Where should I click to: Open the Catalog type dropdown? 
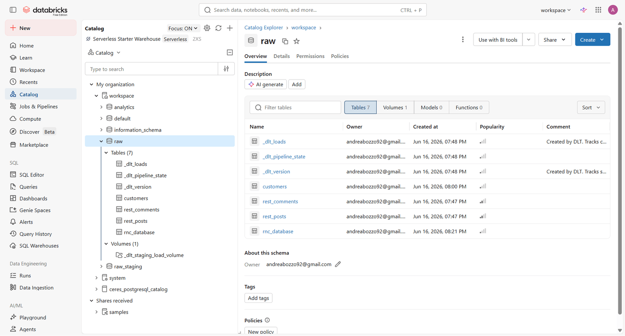click(x=104, y=53)
